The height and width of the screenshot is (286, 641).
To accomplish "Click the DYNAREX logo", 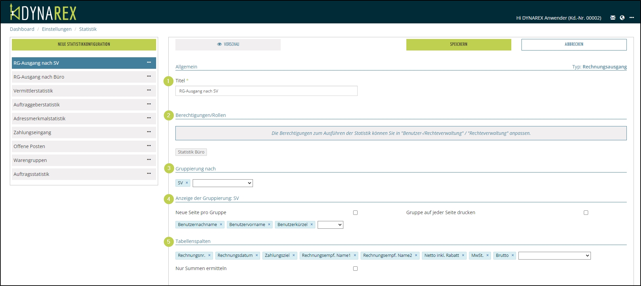I will [x=43, y=13].
